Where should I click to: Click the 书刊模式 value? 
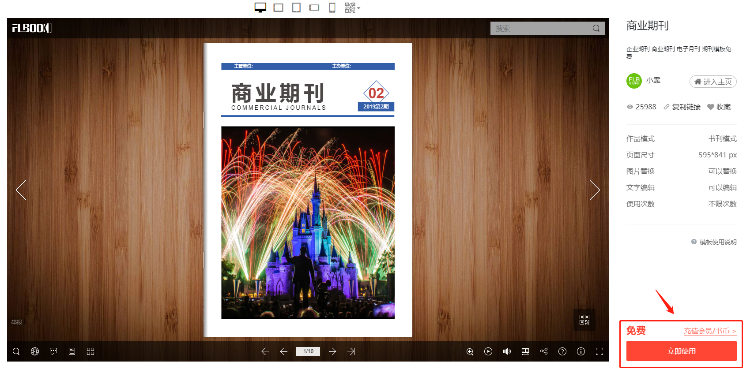722,138
